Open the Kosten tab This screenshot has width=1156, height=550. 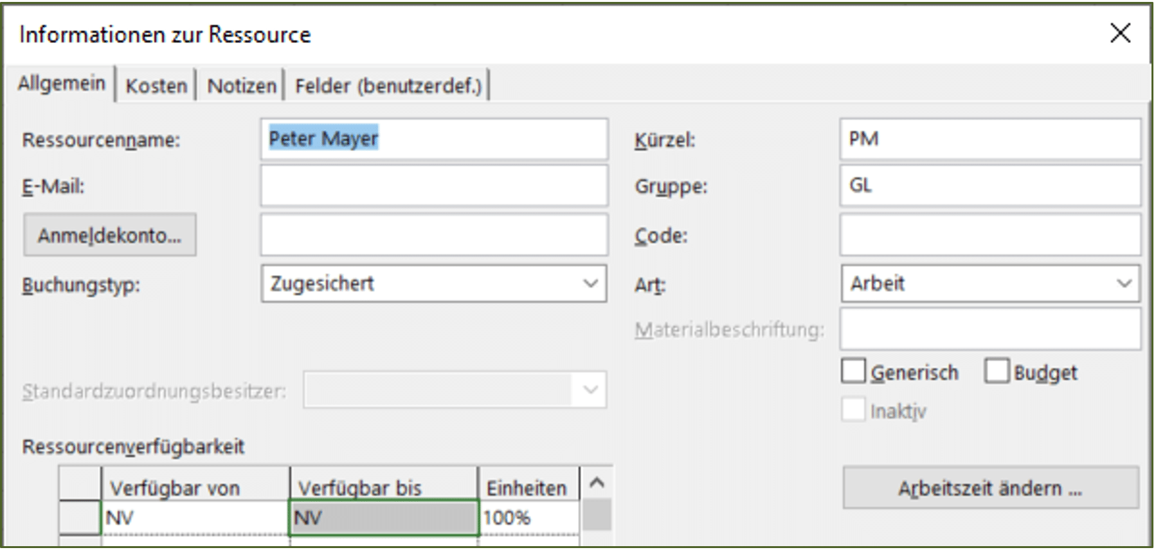(156, 85)
